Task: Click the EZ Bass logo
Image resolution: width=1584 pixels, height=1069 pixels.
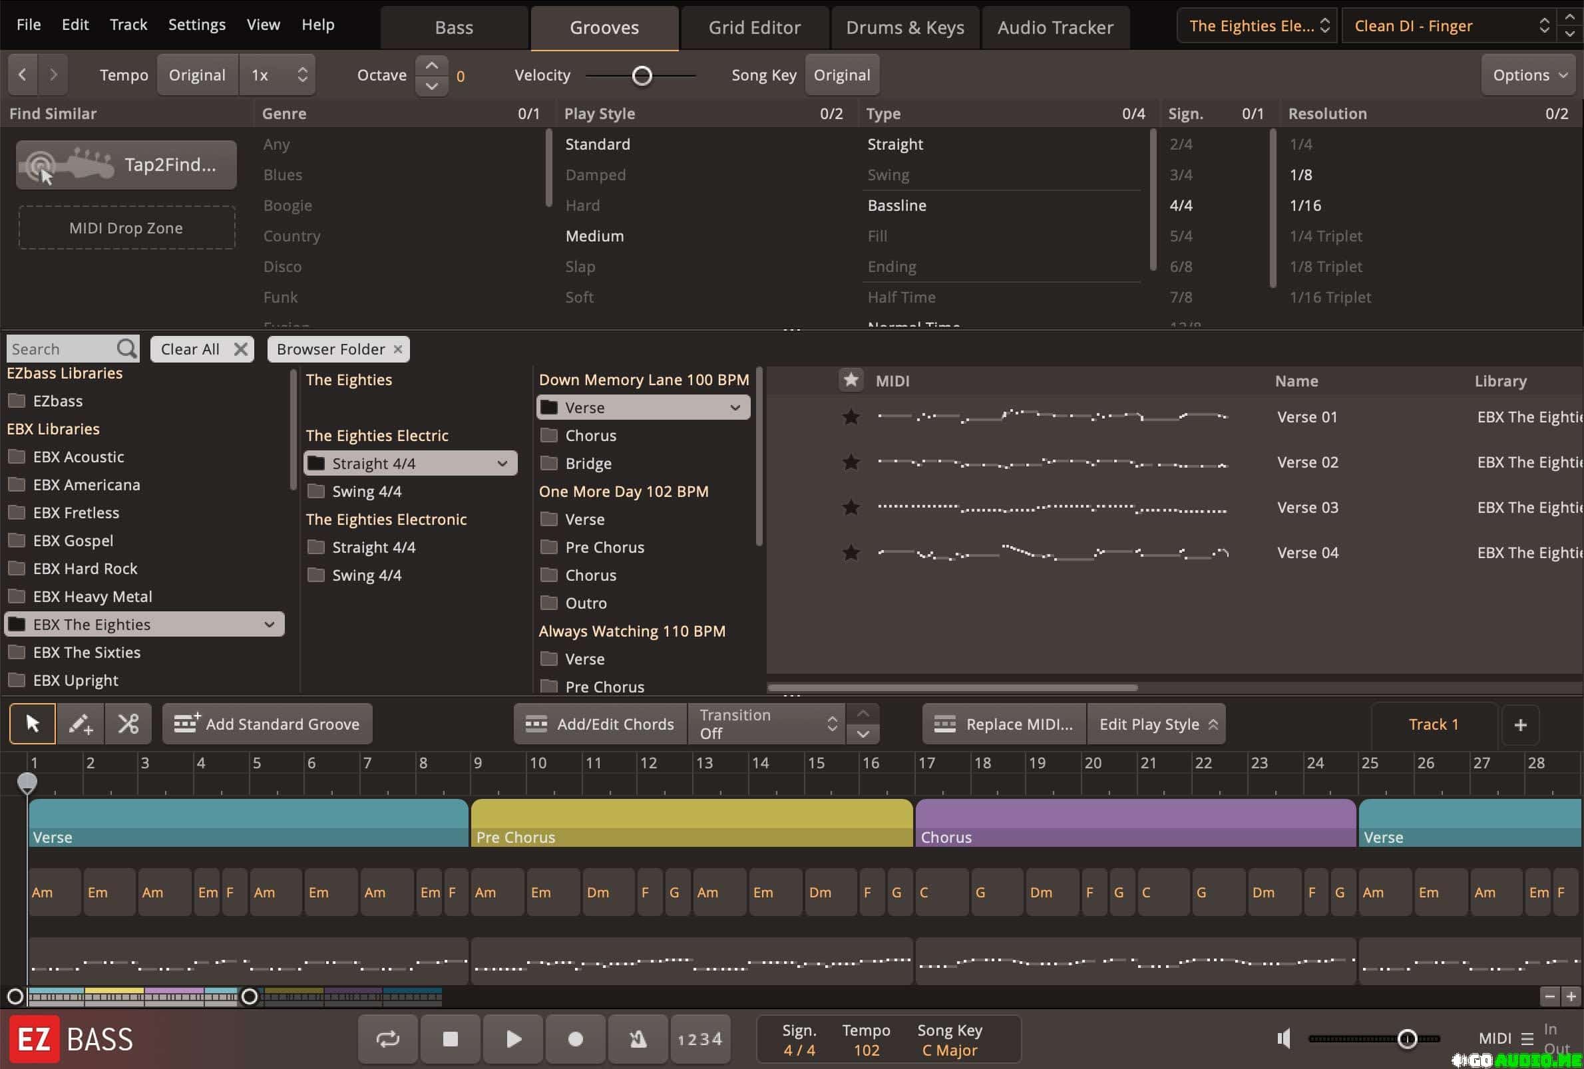Action: 72,1040
